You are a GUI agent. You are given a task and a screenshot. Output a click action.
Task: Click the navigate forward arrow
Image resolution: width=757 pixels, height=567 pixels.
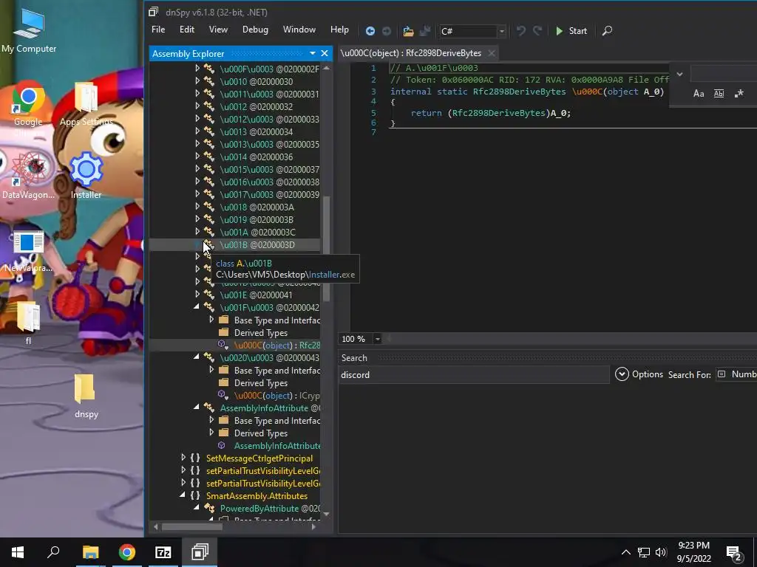387,31
